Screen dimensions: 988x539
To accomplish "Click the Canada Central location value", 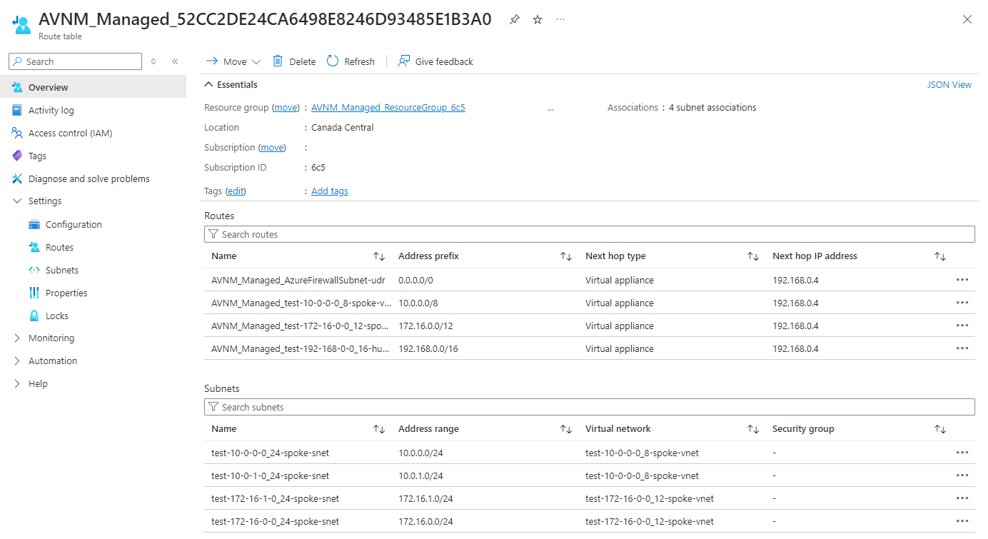I will pos(343,128).
